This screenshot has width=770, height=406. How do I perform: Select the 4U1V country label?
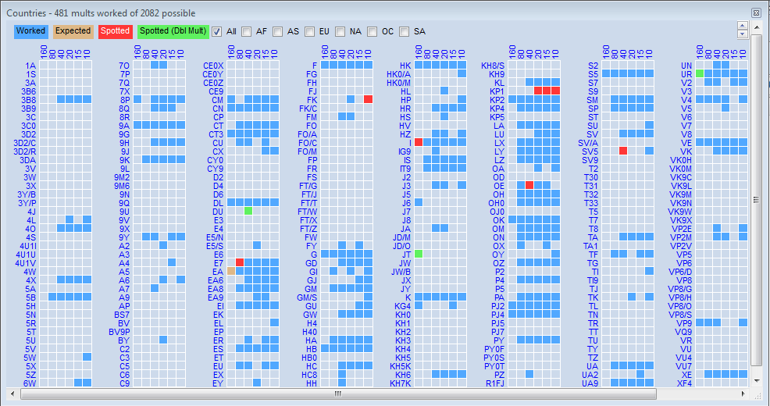tap(26, 262)
